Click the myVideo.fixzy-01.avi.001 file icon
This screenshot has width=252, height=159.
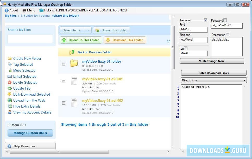tap(74, 81)
